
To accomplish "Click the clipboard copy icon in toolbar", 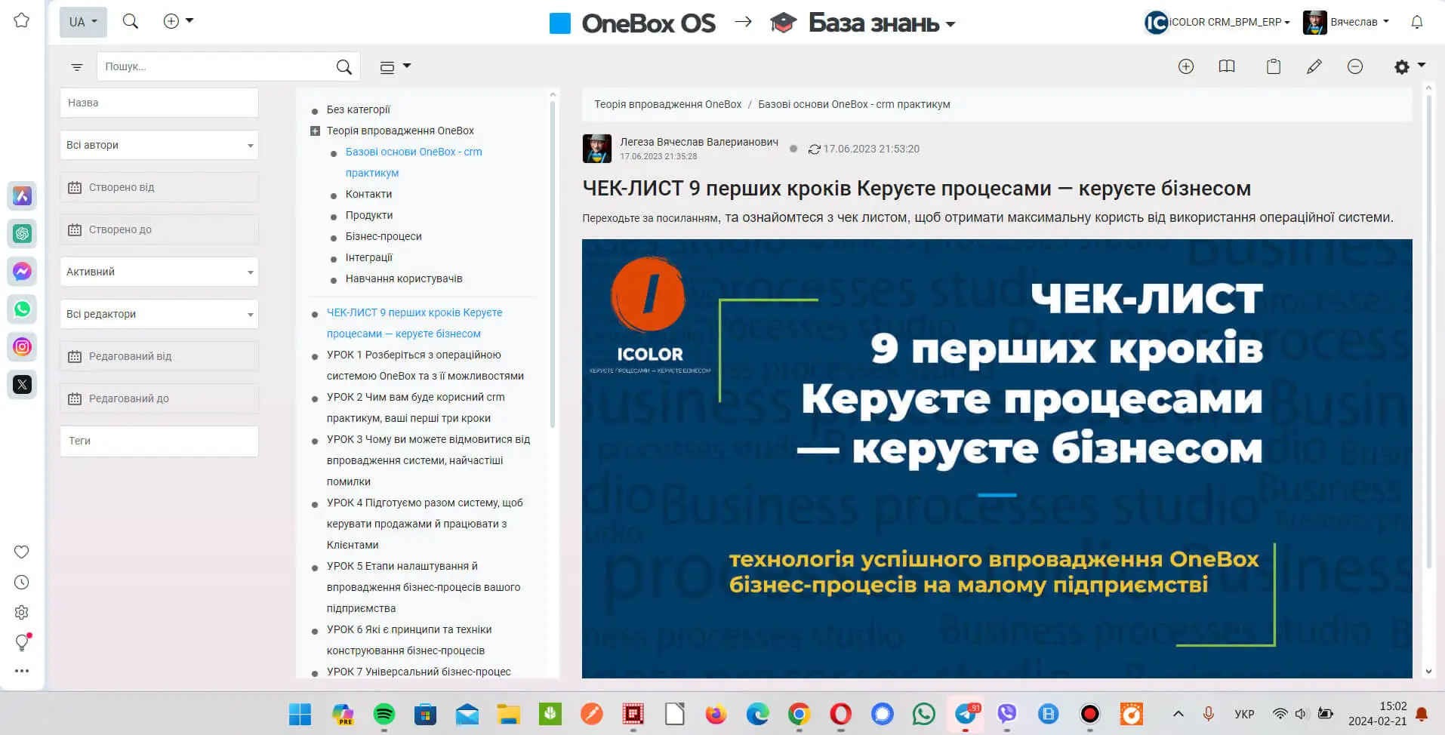I will pyautogui.click(x=1274, y=66).
